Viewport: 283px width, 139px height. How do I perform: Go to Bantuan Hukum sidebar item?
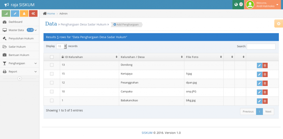(19, 55)
